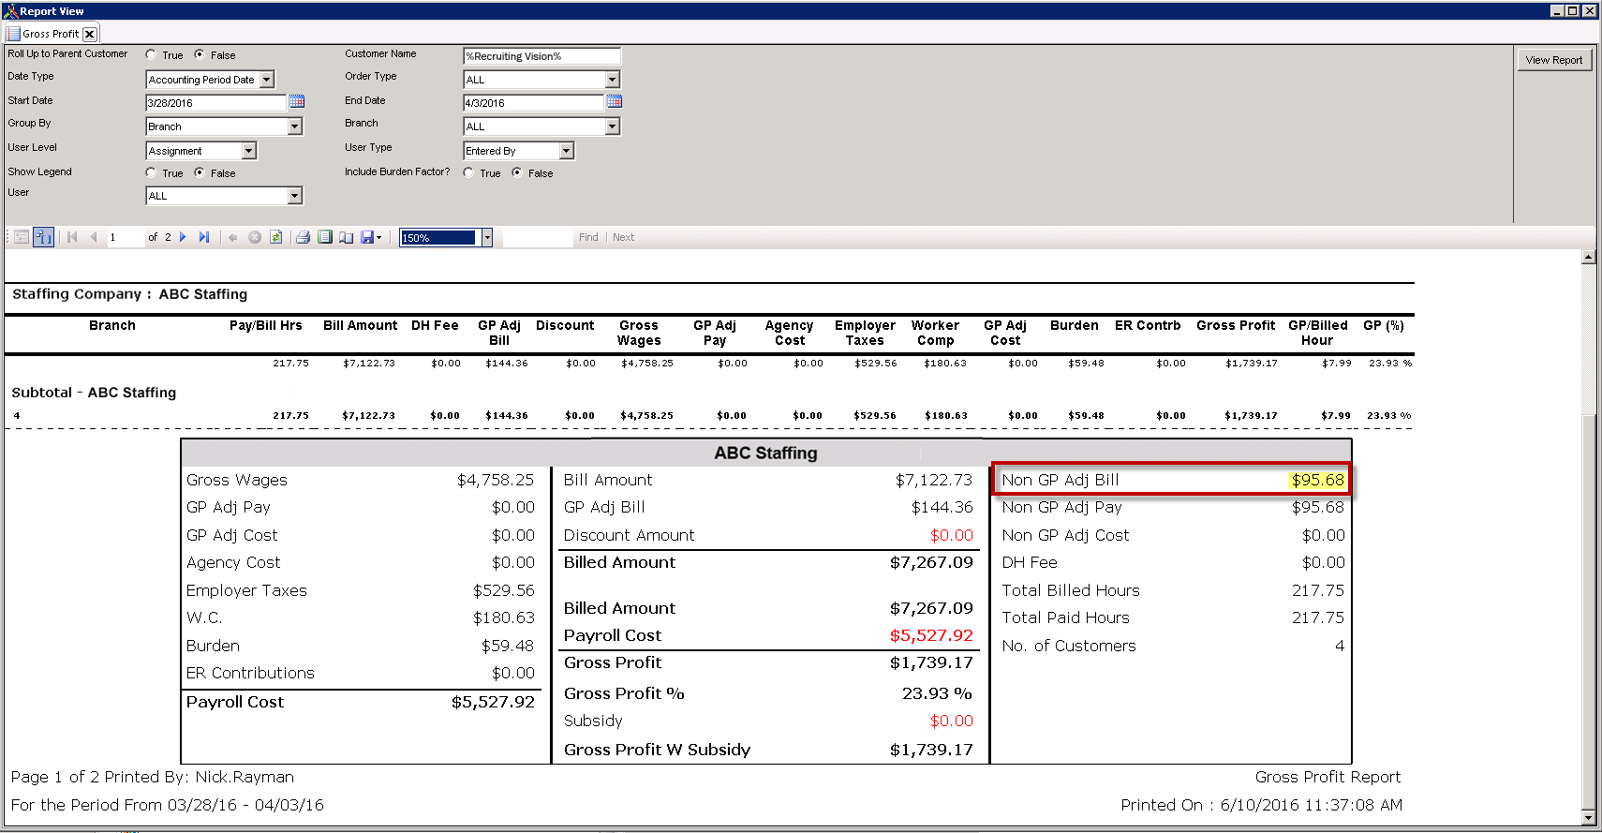Click the Bill Amount column header
The height and width of the screenshot is (833, 1602).
[360, 325]
